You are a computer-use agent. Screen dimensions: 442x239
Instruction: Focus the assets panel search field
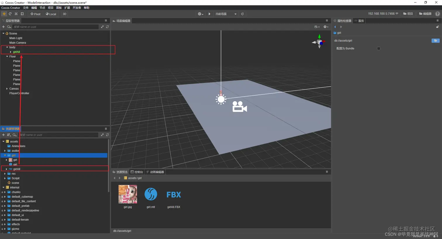pos(58,135)
